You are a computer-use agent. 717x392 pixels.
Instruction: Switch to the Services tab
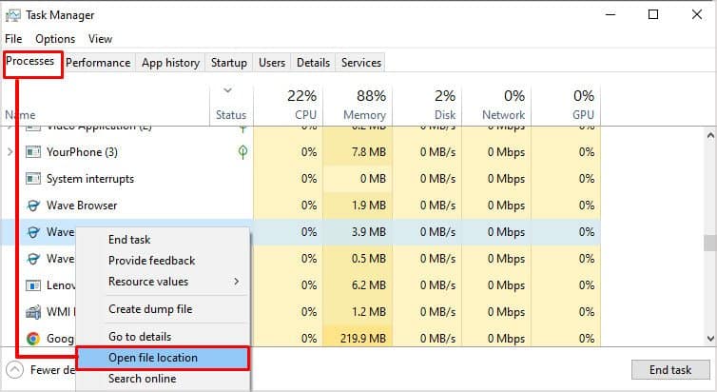pos(360,63)
